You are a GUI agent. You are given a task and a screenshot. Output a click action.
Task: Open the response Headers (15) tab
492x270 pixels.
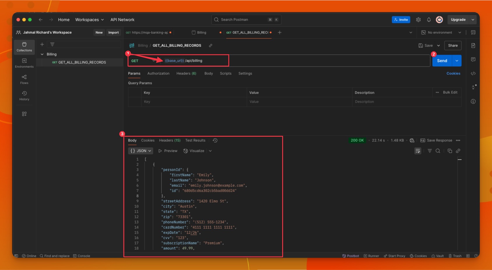(170, 140)
